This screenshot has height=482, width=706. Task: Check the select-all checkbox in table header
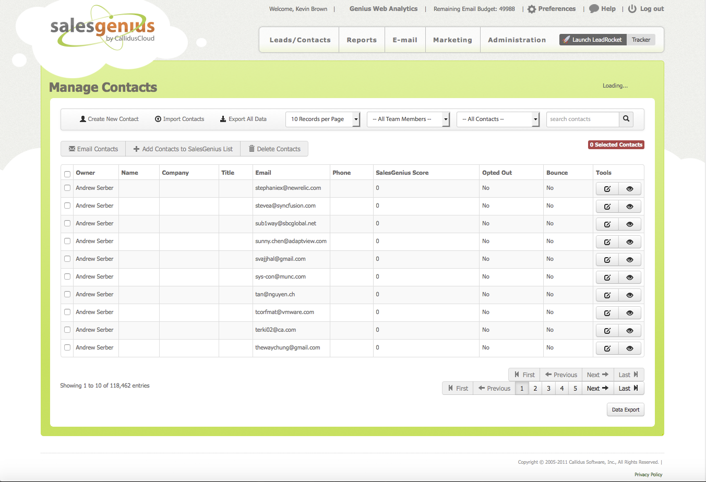coord(67,174)
